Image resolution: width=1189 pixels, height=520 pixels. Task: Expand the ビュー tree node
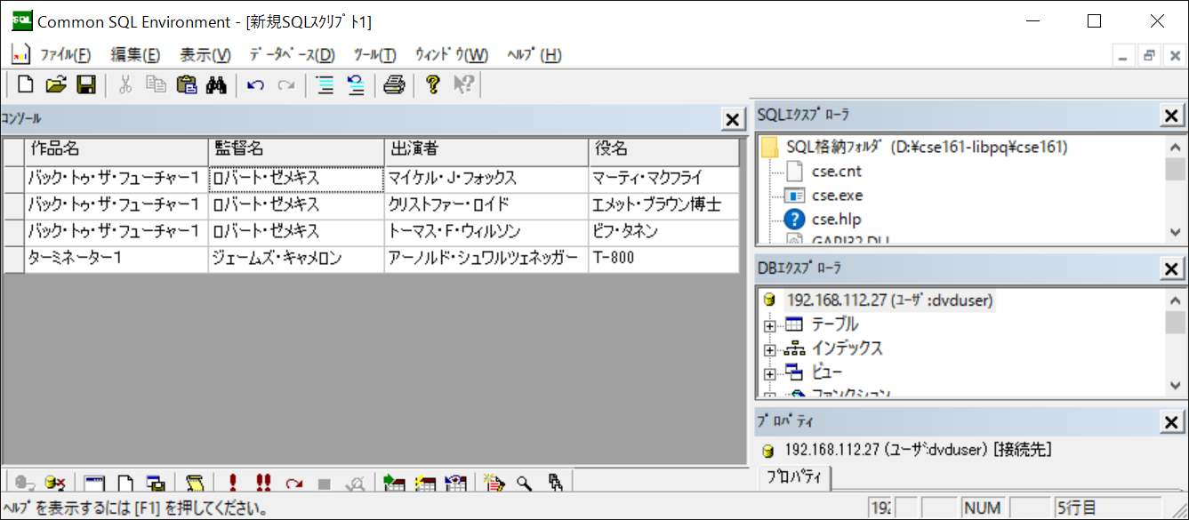tap(770, 373)
